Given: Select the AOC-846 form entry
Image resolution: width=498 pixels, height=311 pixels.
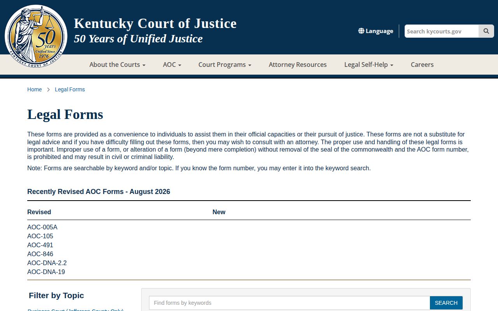Looking at the screenshot, I should click(40, 254).
